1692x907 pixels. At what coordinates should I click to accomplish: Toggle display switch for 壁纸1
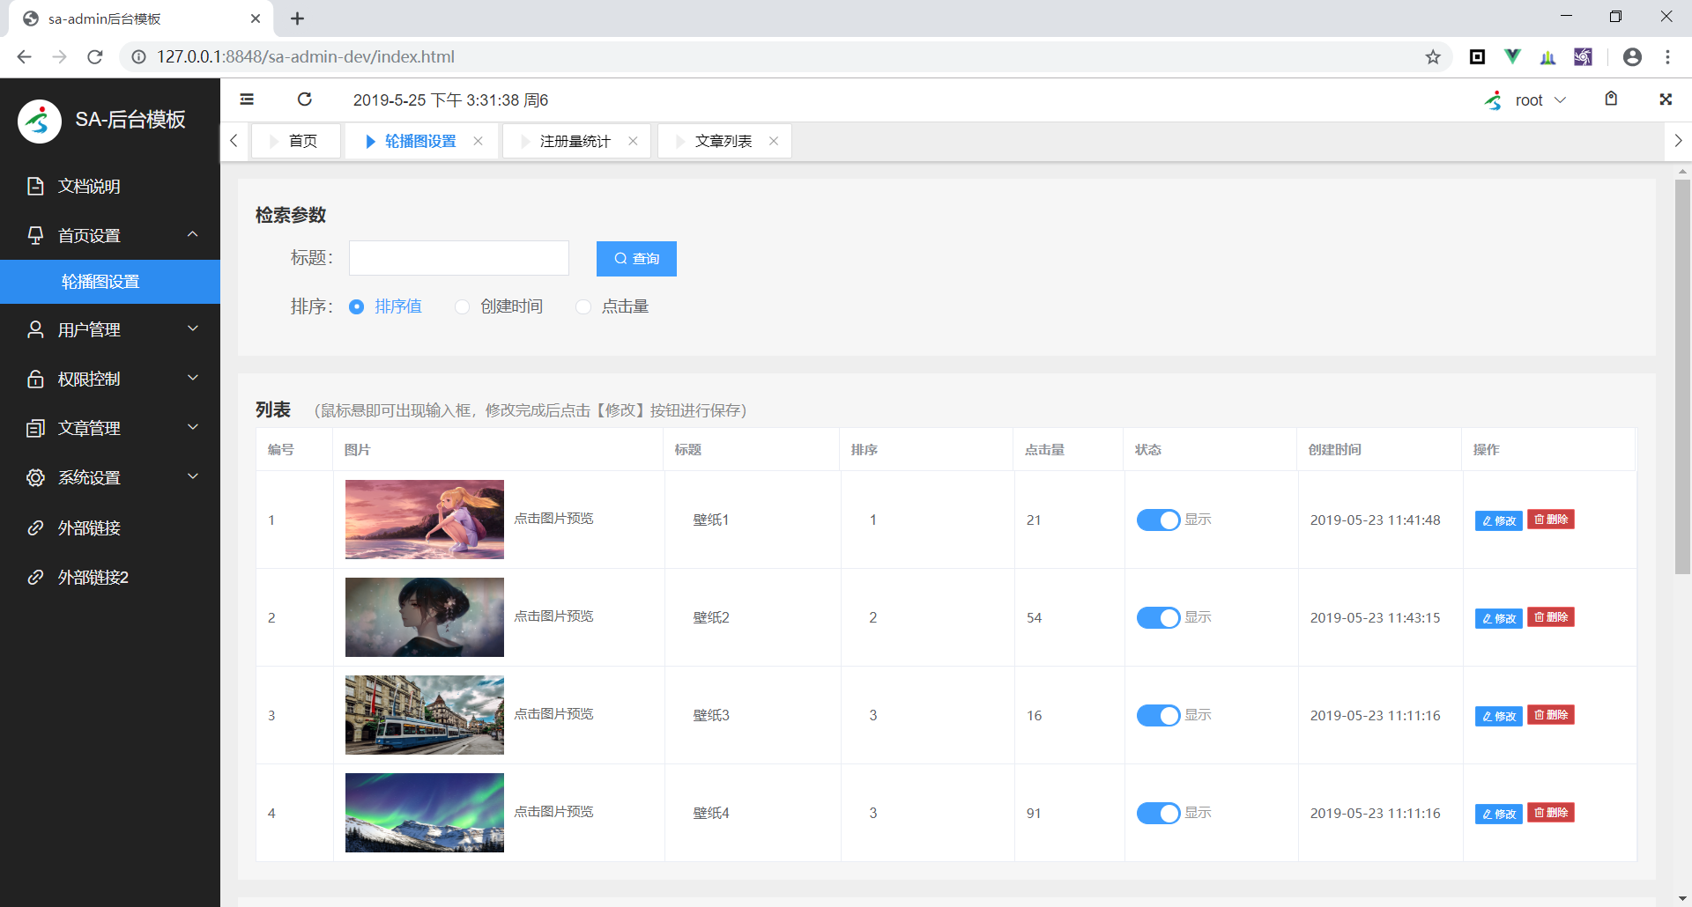tap(1158, 520)
